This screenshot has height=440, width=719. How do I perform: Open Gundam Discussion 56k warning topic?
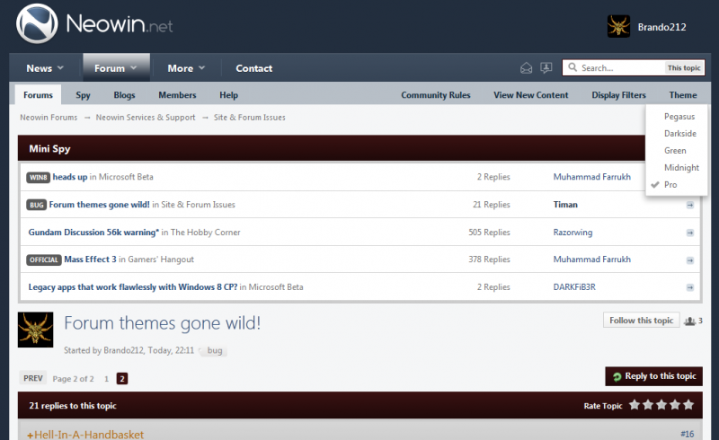pyautogui.click(x=93, y=233)
